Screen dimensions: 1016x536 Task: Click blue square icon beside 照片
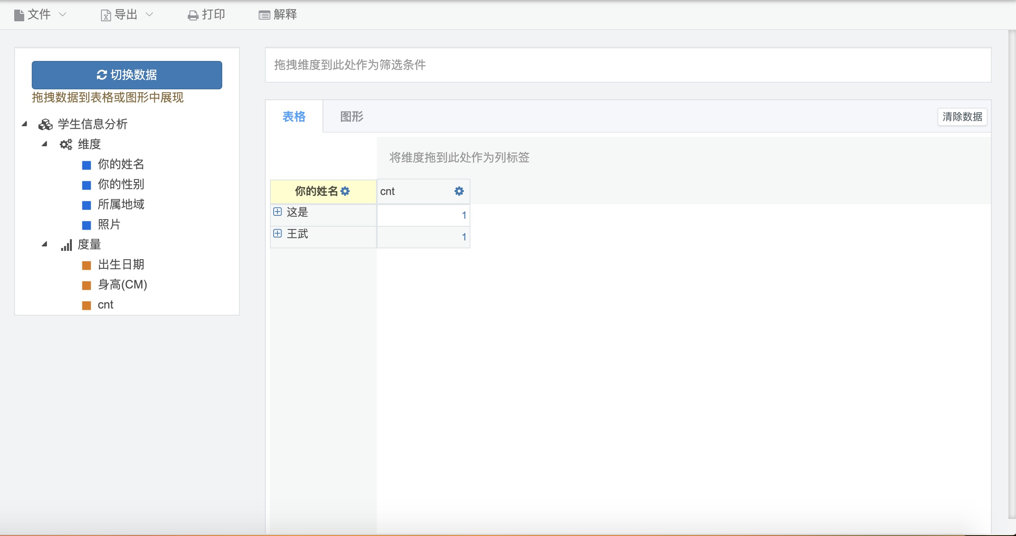[86, 225]
